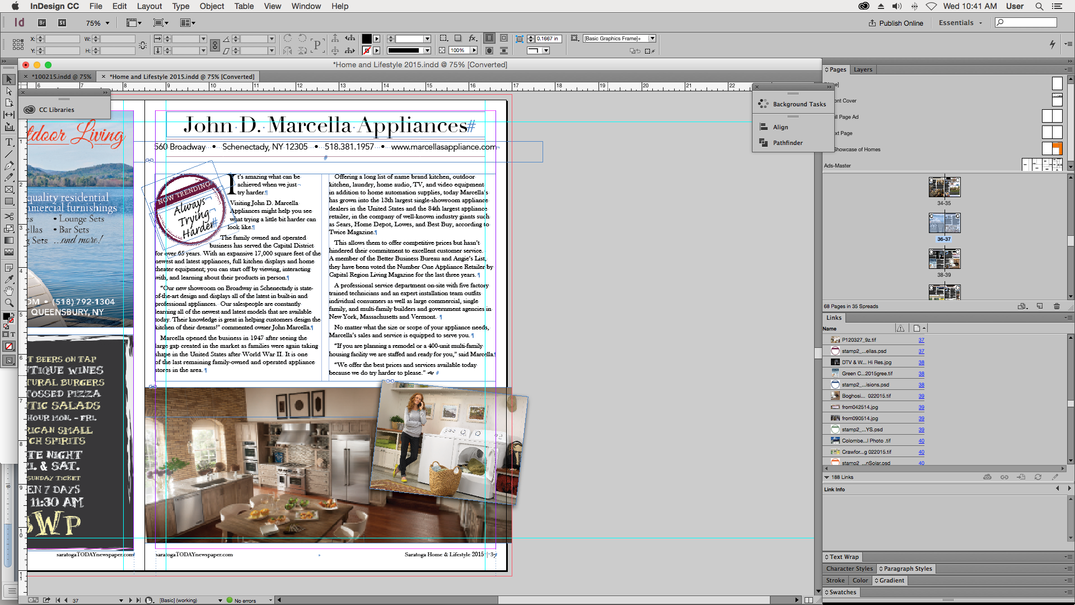Click the Publish Online button
Viewport: 1075px width, 605px height.
[896, 23]
